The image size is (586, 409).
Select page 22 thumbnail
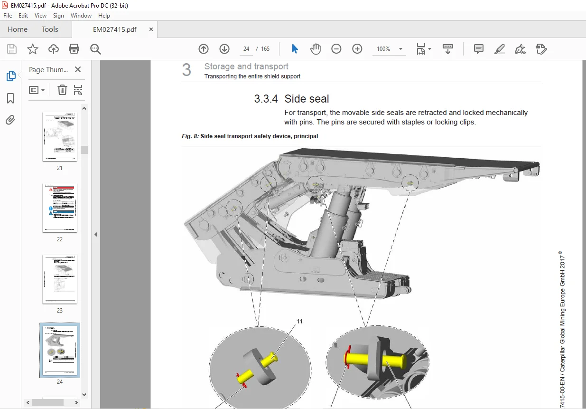point(60,208)
